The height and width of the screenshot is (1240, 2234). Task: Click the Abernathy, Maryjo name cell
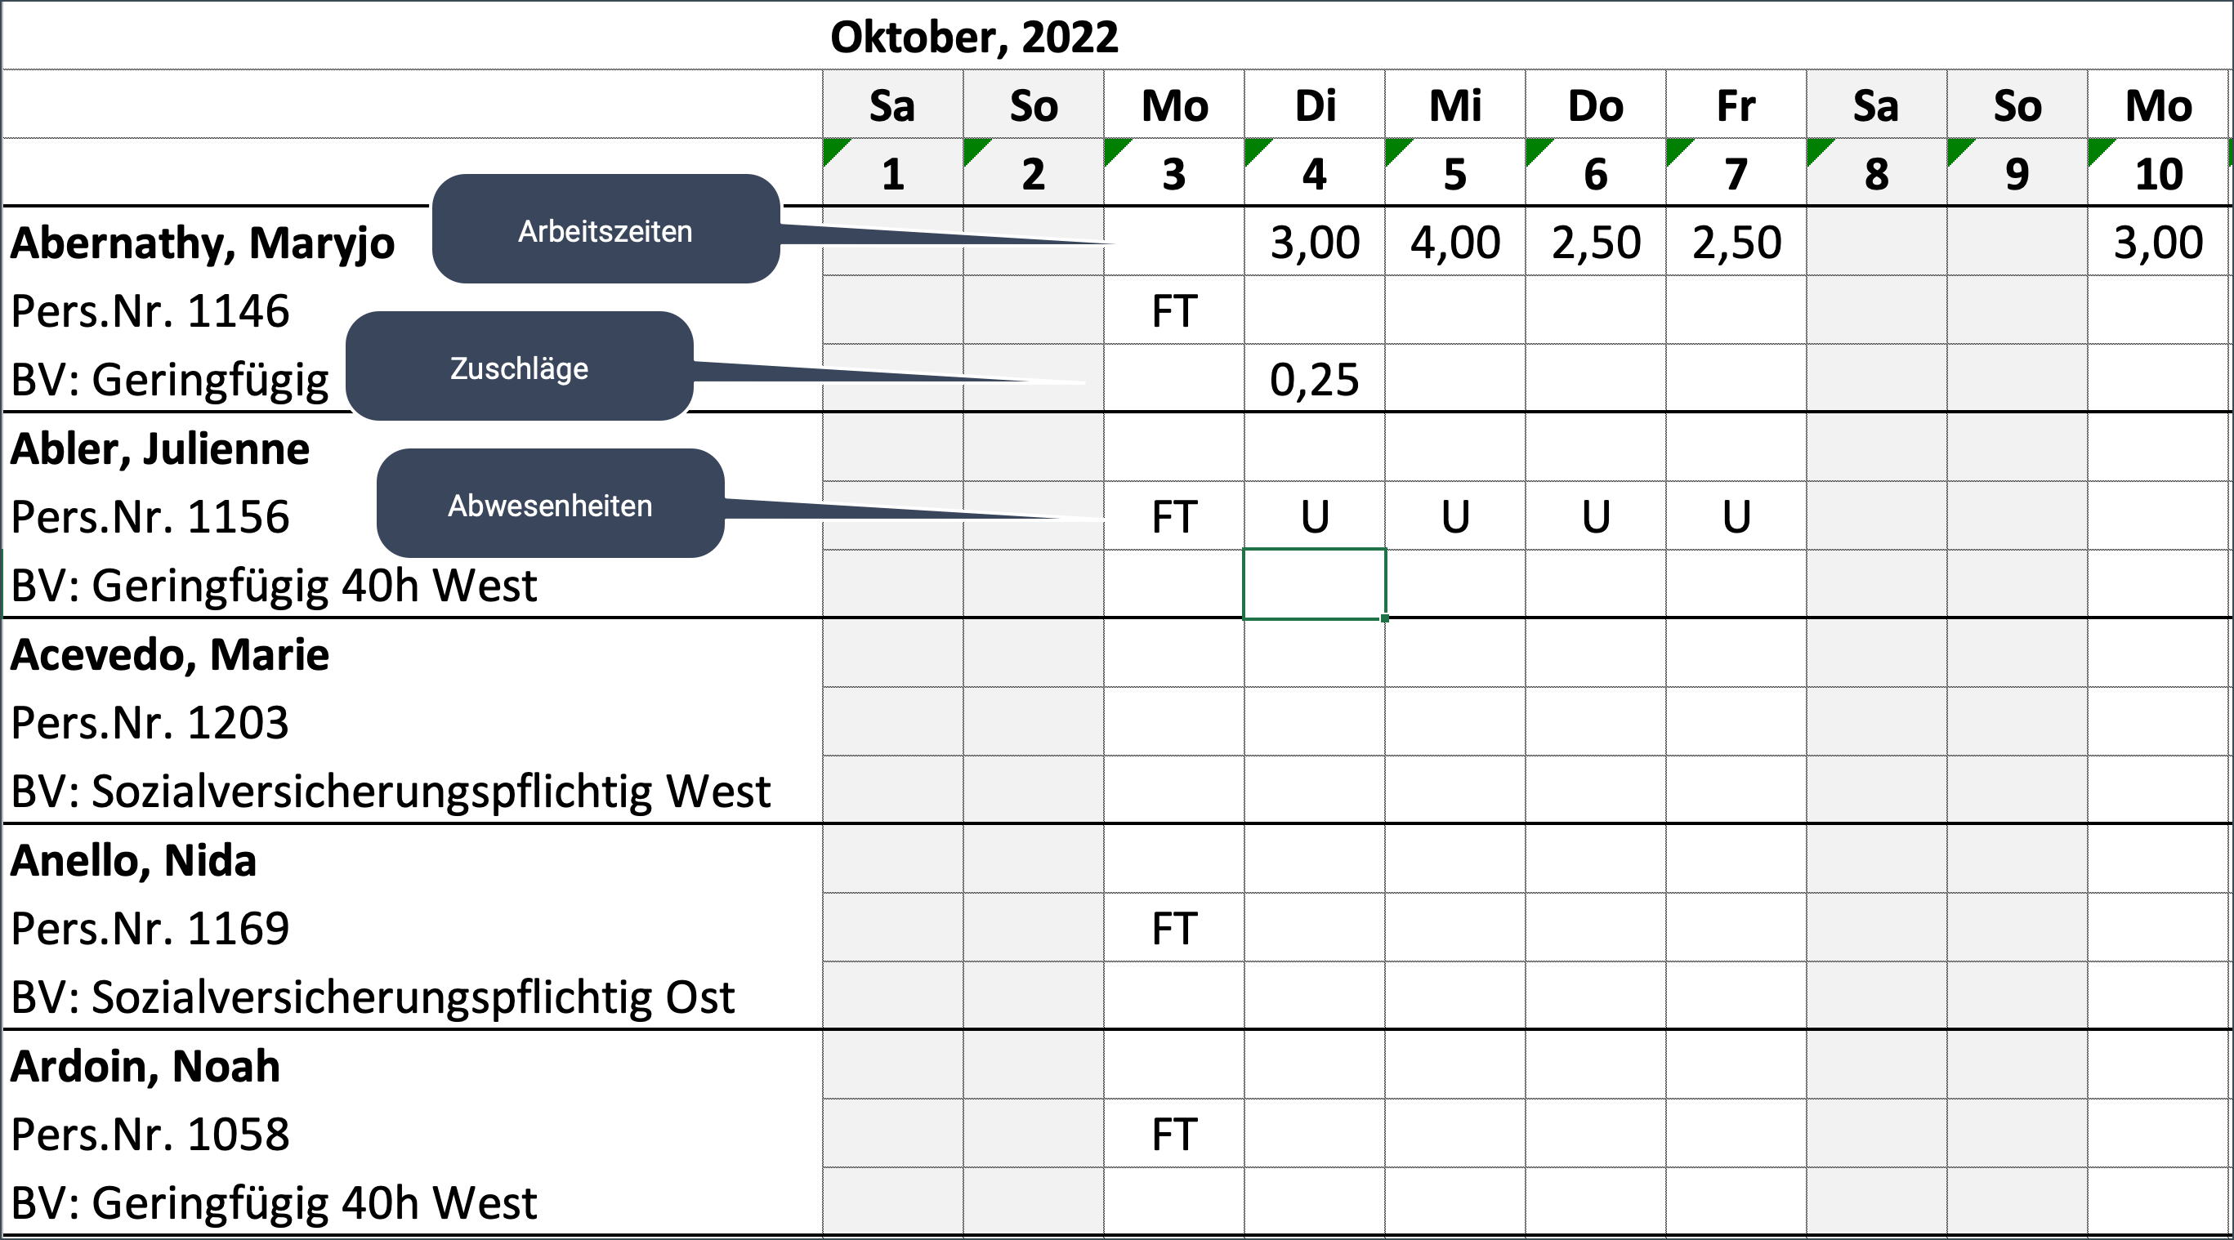[203, 242]
